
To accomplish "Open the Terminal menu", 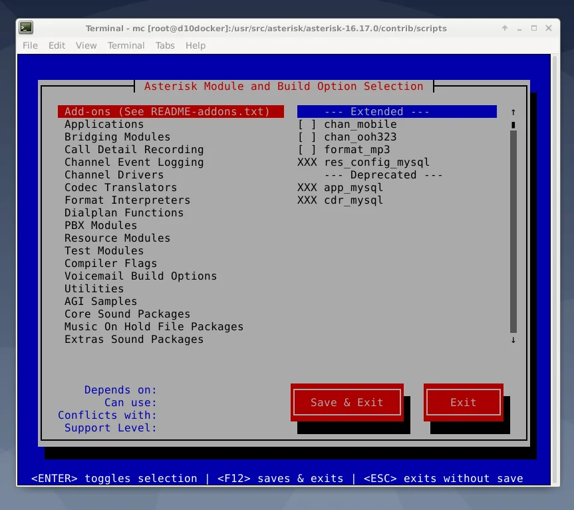I will (126, 45).
